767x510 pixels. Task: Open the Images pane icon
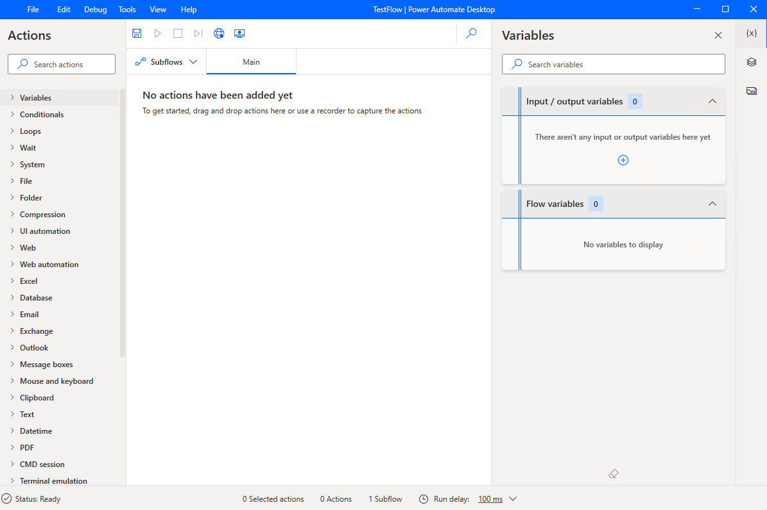pyautogui.click(x=752, y=91)
